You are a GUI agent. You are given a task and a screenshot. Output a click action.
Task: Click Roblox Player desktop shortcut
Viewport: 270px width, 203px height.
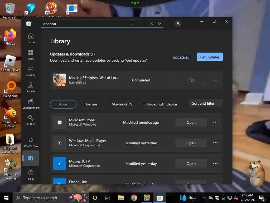[x=10, y=63]
